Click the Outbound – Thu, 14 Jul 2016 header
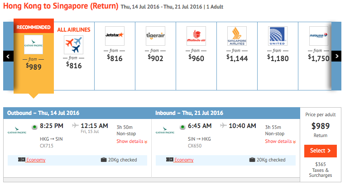The width and height of the screenshot is (345, 185). pyautogui.click(x=43, y=113)
